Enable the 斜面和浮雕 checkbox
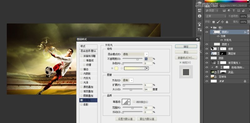250x123 pixels. coord(82,56)
